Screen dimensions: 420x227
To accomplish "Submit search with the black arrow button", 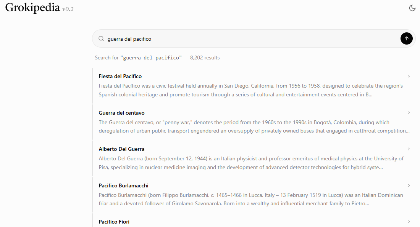I will tap(406, 38).
